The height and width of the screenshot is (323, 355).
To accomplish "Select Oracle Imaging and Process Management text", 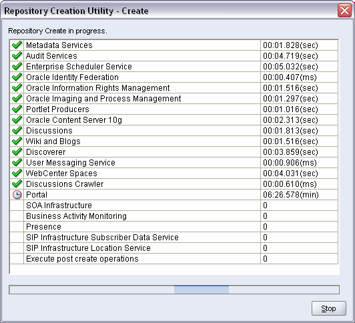I will point(103,99).
